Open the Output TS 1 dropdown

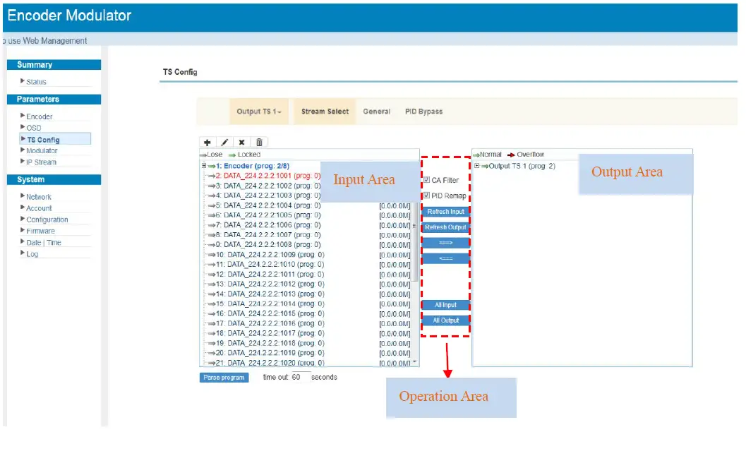[x=259, y=112]
